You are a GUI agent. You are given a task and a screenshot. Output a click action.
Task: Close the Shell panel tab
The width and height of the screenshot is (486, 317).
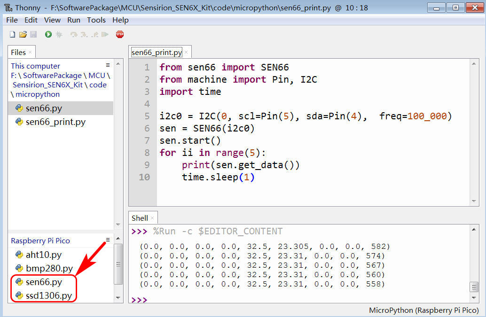[153, 218]
